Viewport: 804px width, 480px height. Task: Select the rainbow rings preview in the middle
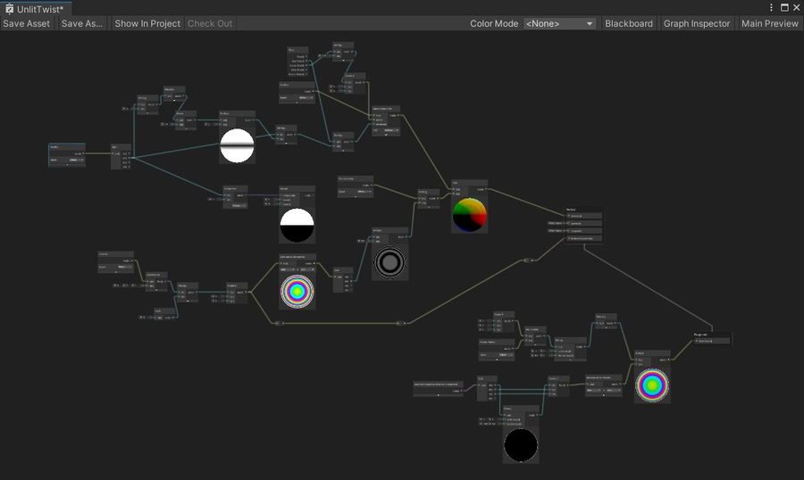point(297,291)
